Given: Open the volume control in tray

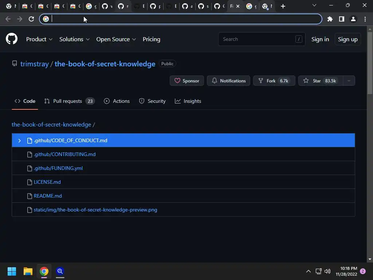Looking at the screenshot, I should (327, 271).
